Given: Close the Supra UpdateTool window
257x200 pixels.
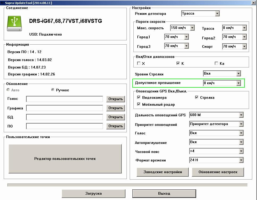Looking at the screenshot, I should [x=254, y=3].
